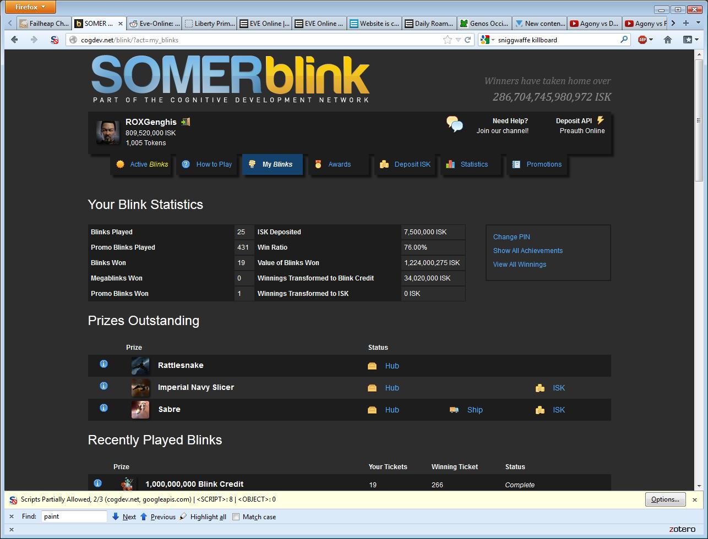Close the find bar
This screenshot has width=708, height=539.
click(x=12, y=516)
